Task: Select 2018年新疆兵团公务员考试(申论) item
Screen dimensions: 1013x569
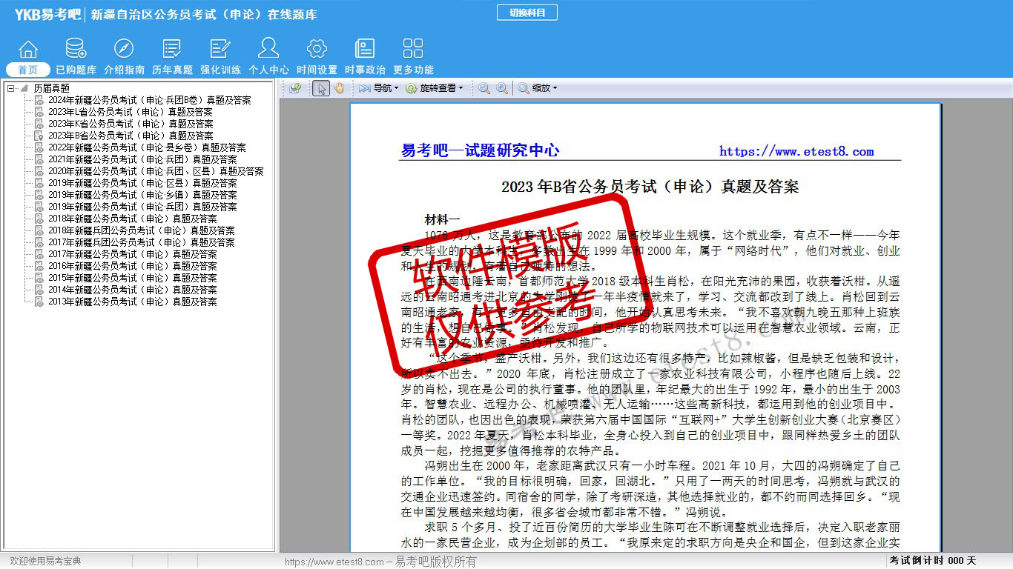Action: pyautogui.click(x=141, y=230)
